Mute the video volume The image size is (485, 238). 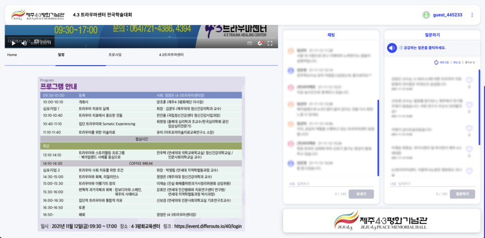(x=24, y=44)
